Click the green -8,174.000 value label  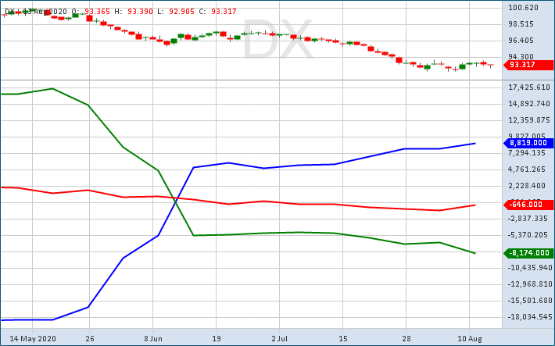click(528, 253)
